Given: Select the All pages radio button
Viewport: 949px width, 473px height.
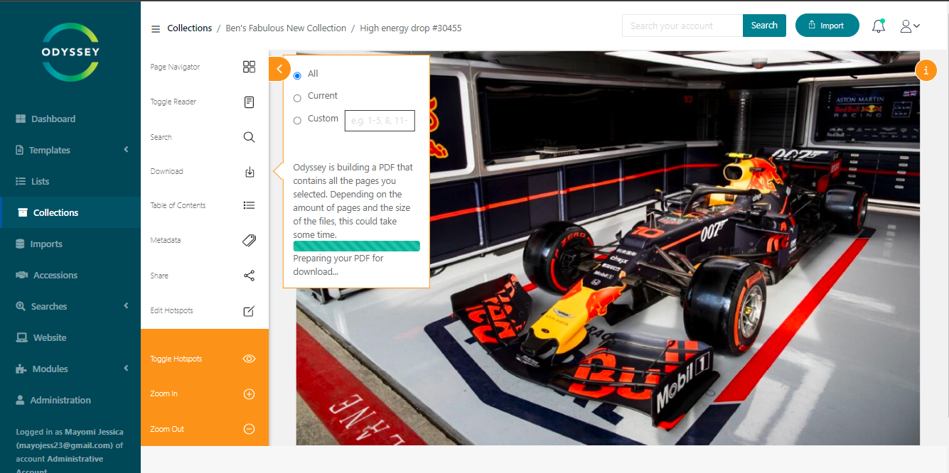Looking at the screenshot, I should click(297, 75).
